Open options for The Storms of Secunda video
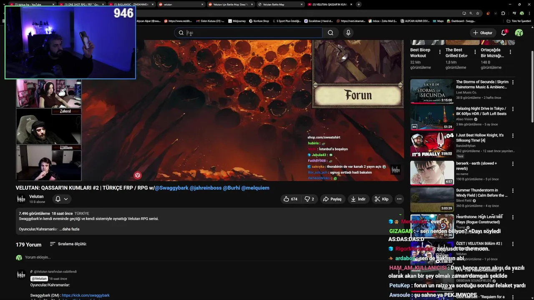Image resolution: width=534 pixels, height=300 pixels. coord(513,82)
